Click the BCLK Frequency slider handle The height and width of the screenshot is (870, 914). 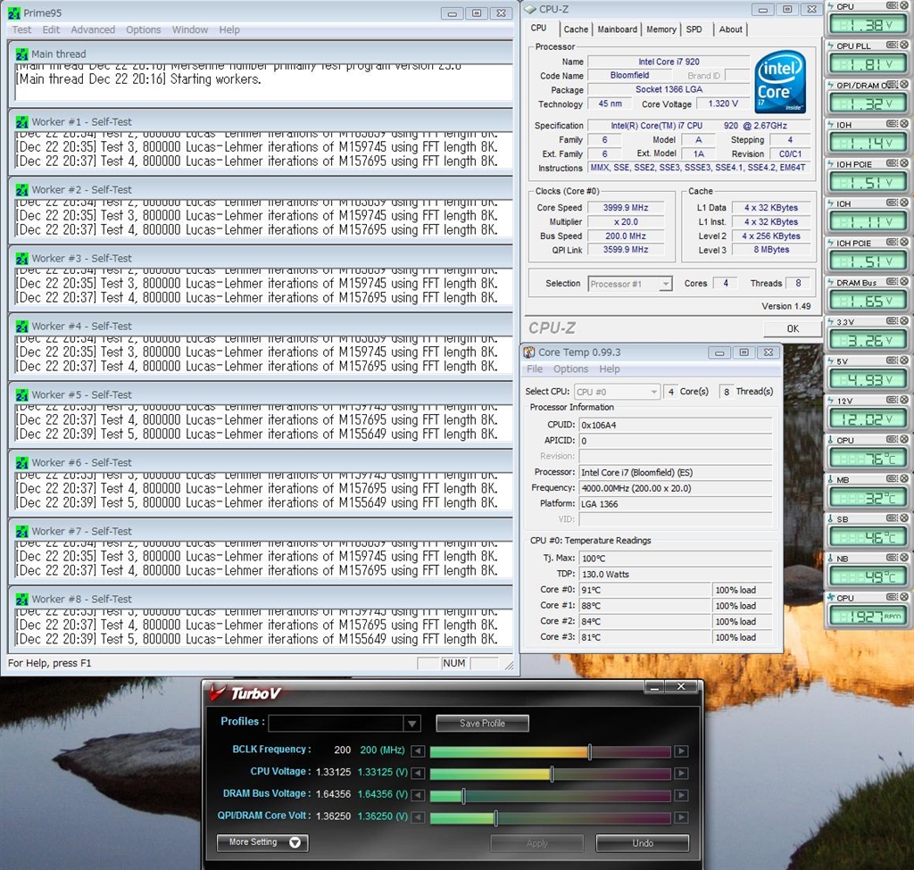(x=589, y=751)
